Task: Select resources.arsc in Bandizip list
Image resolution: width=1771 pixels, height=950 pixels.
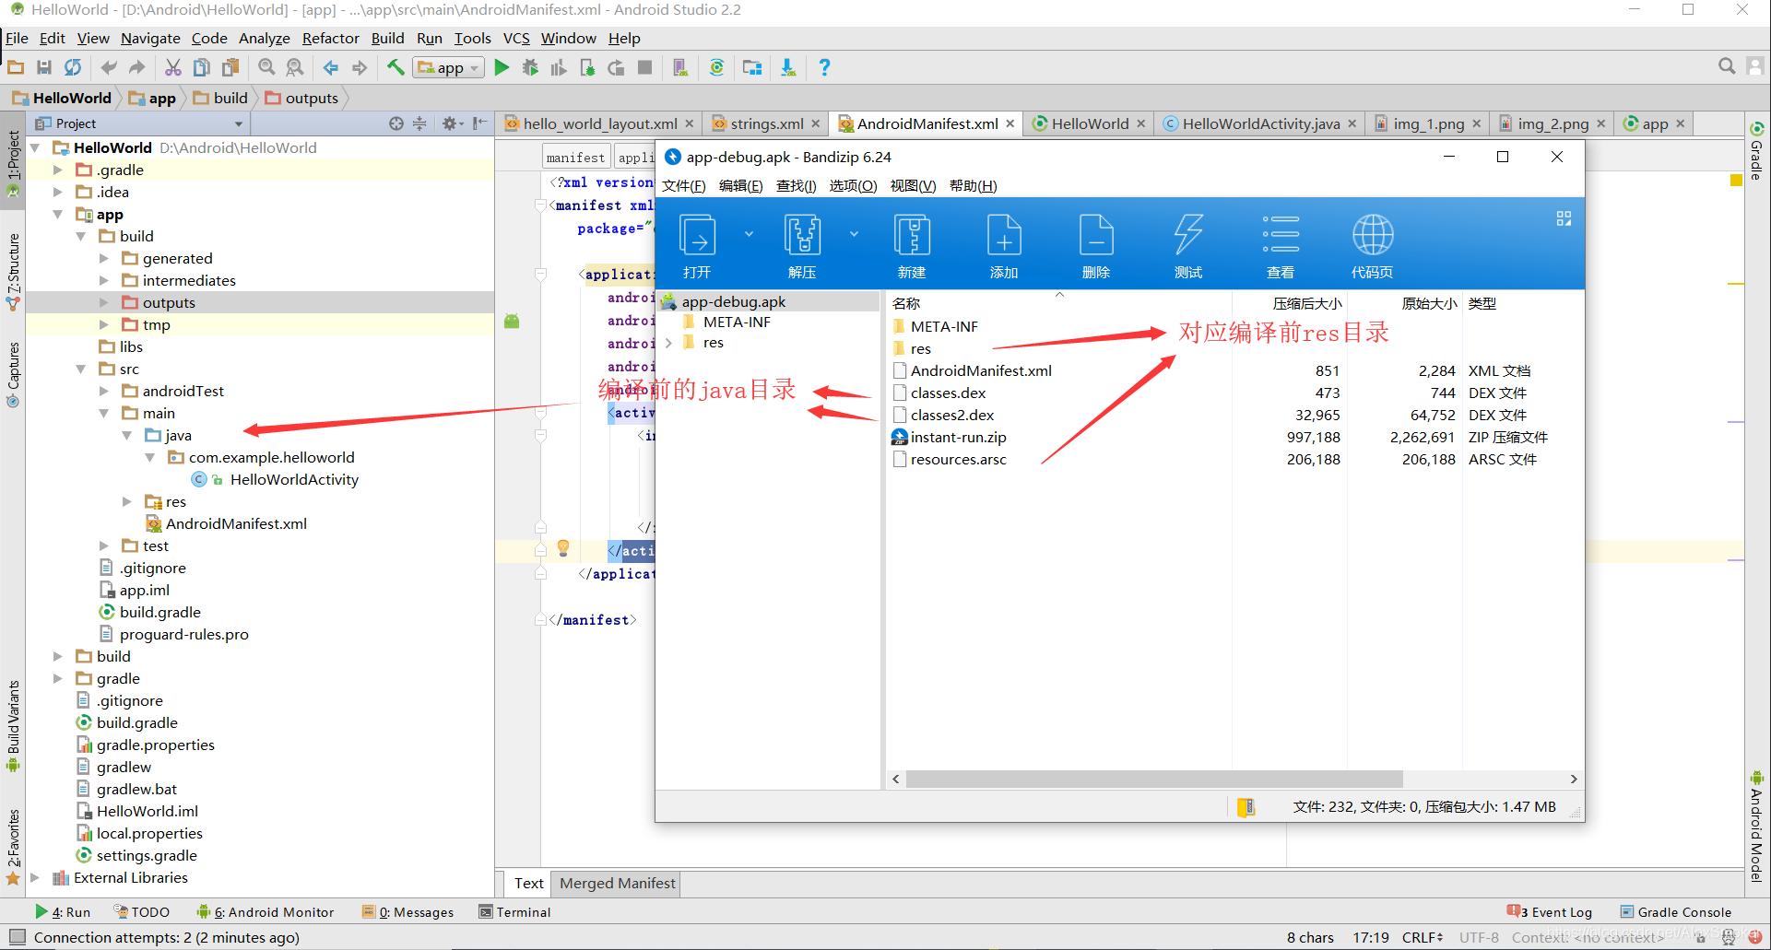Action: (958, 459)
